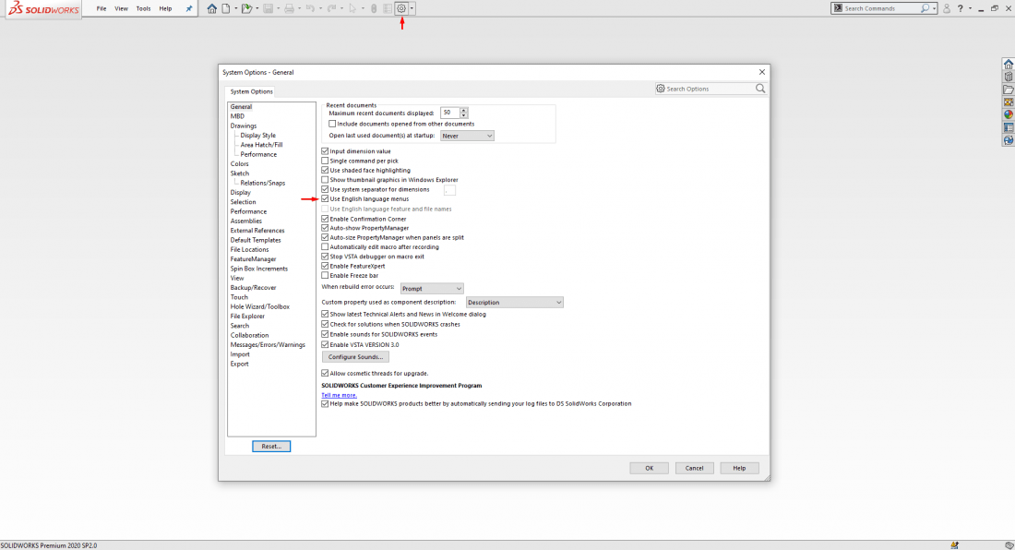Image resolution: width=1015 pixels, height=550 pixels.
Task: Enable the Freeze bar checkbox
Action: 325,276
